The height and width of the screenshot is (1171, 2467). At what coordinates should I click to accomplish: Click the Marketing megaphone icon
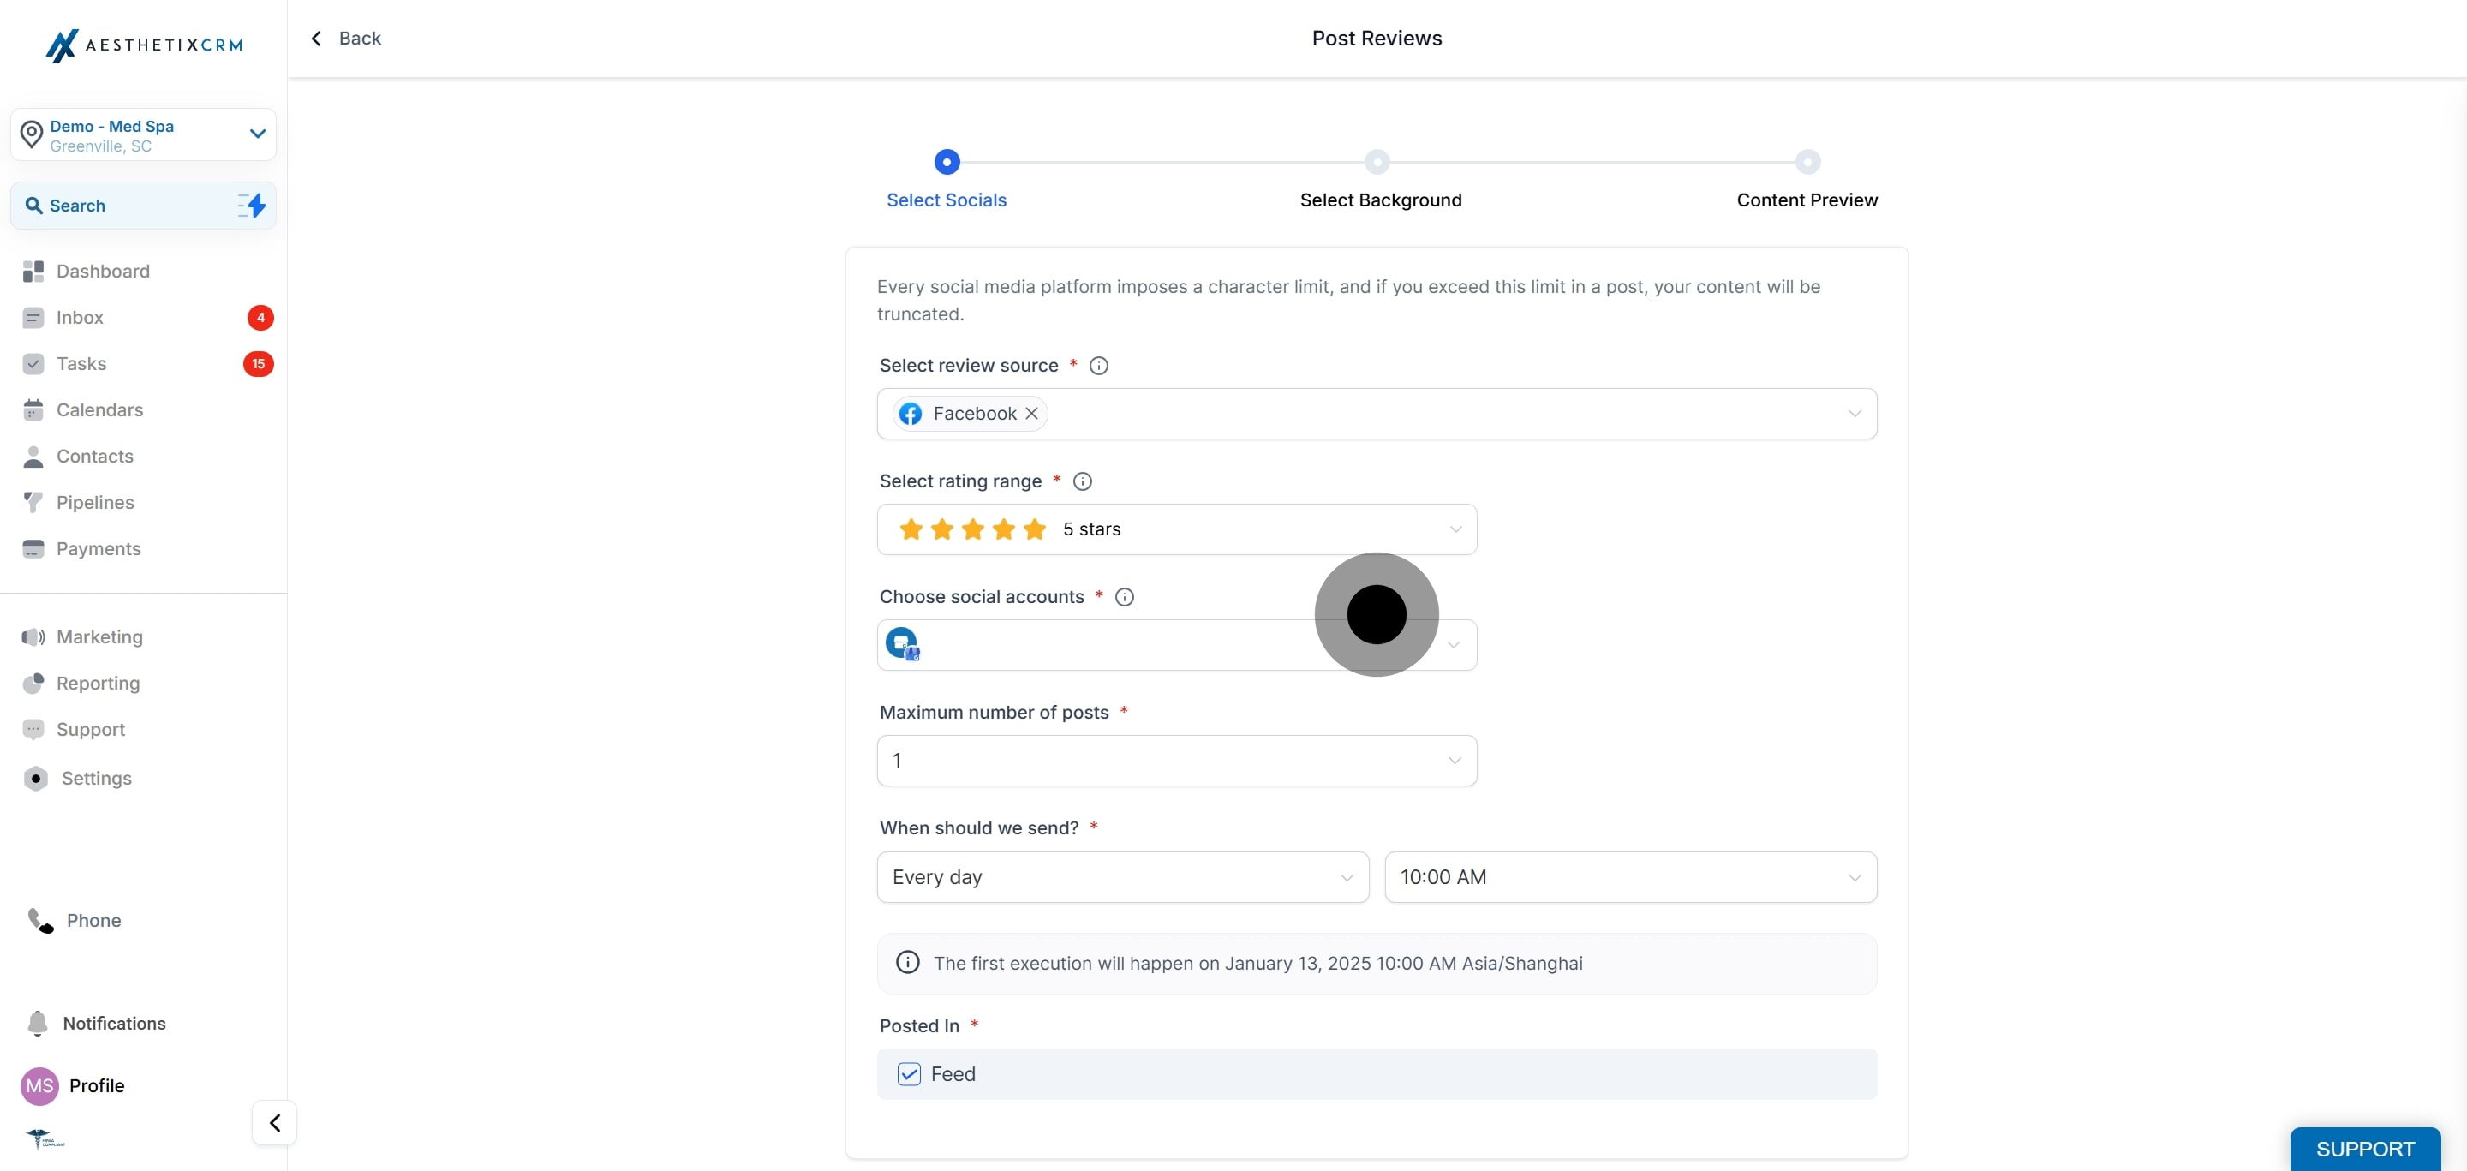33,636
